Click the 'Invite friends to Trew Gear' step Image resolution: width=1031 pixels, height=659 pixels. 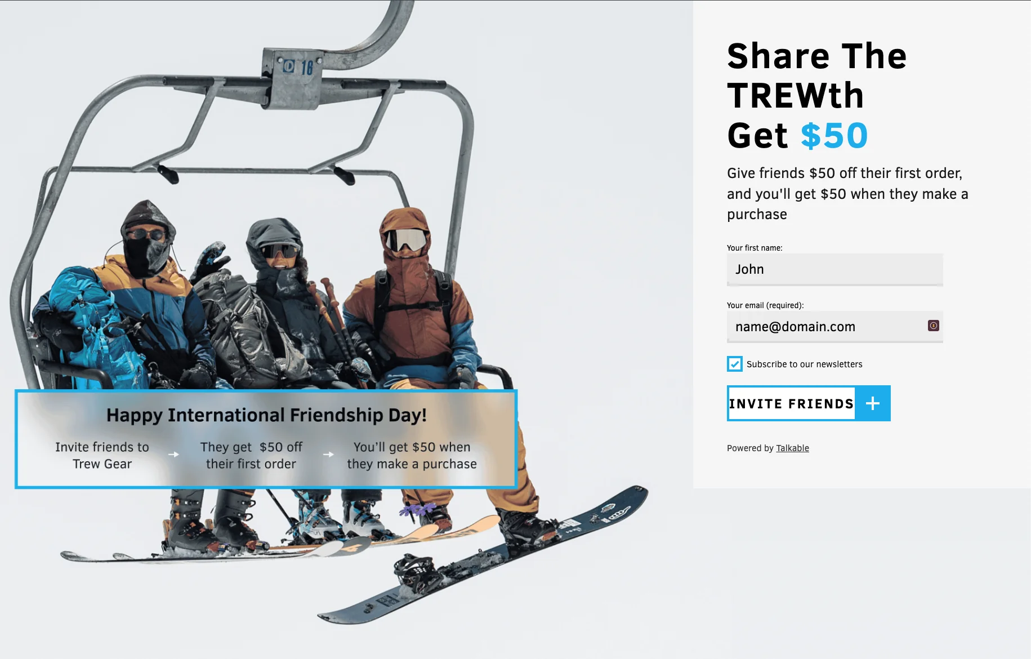pyautogui.click(x=102, y=456)
